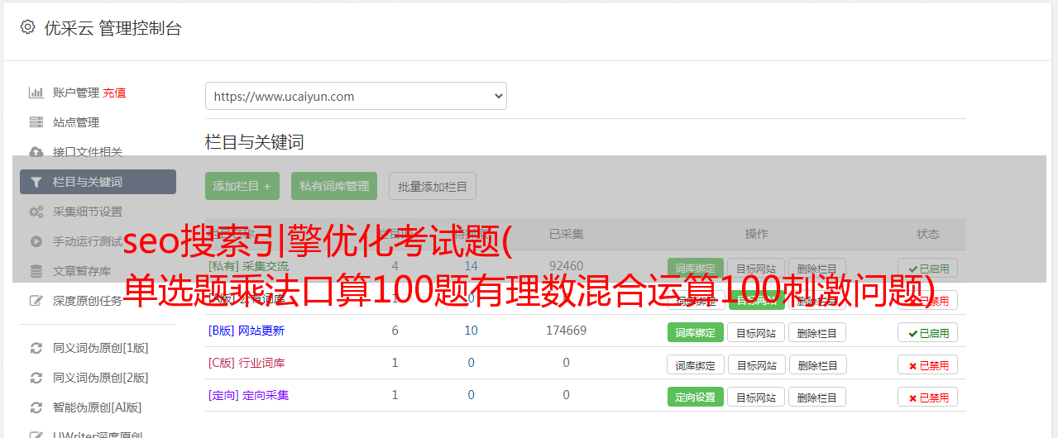Open 同义词伪原创[2版] in the sidebar
Image resolution: width=1058 pixels, height=438 pixels.
click(101, 378)
